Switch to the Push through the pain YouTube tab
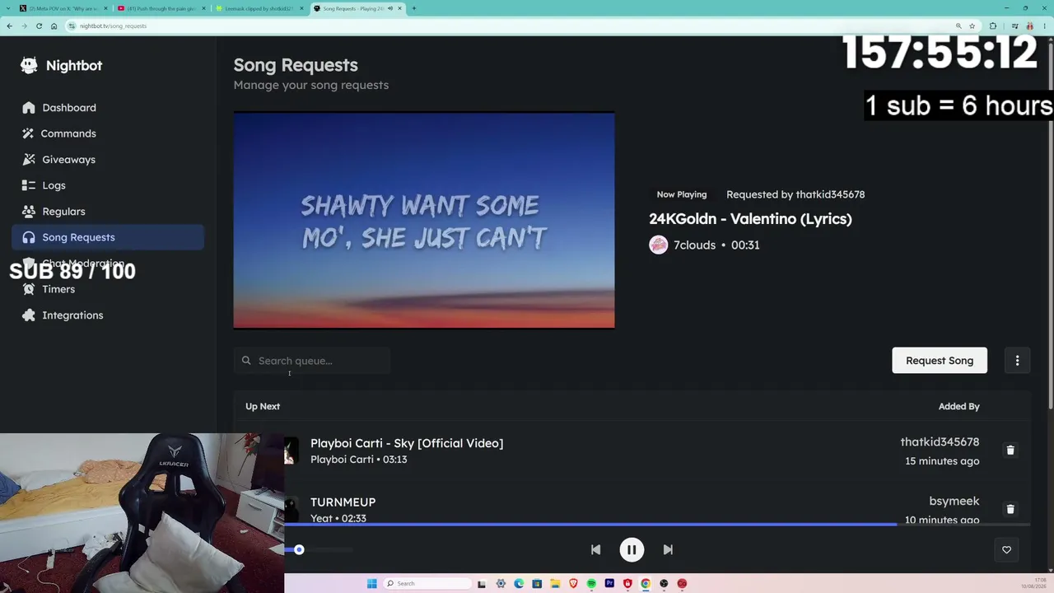The height and width of the screenshot is (593, 1054). click(x=161, y=8)
